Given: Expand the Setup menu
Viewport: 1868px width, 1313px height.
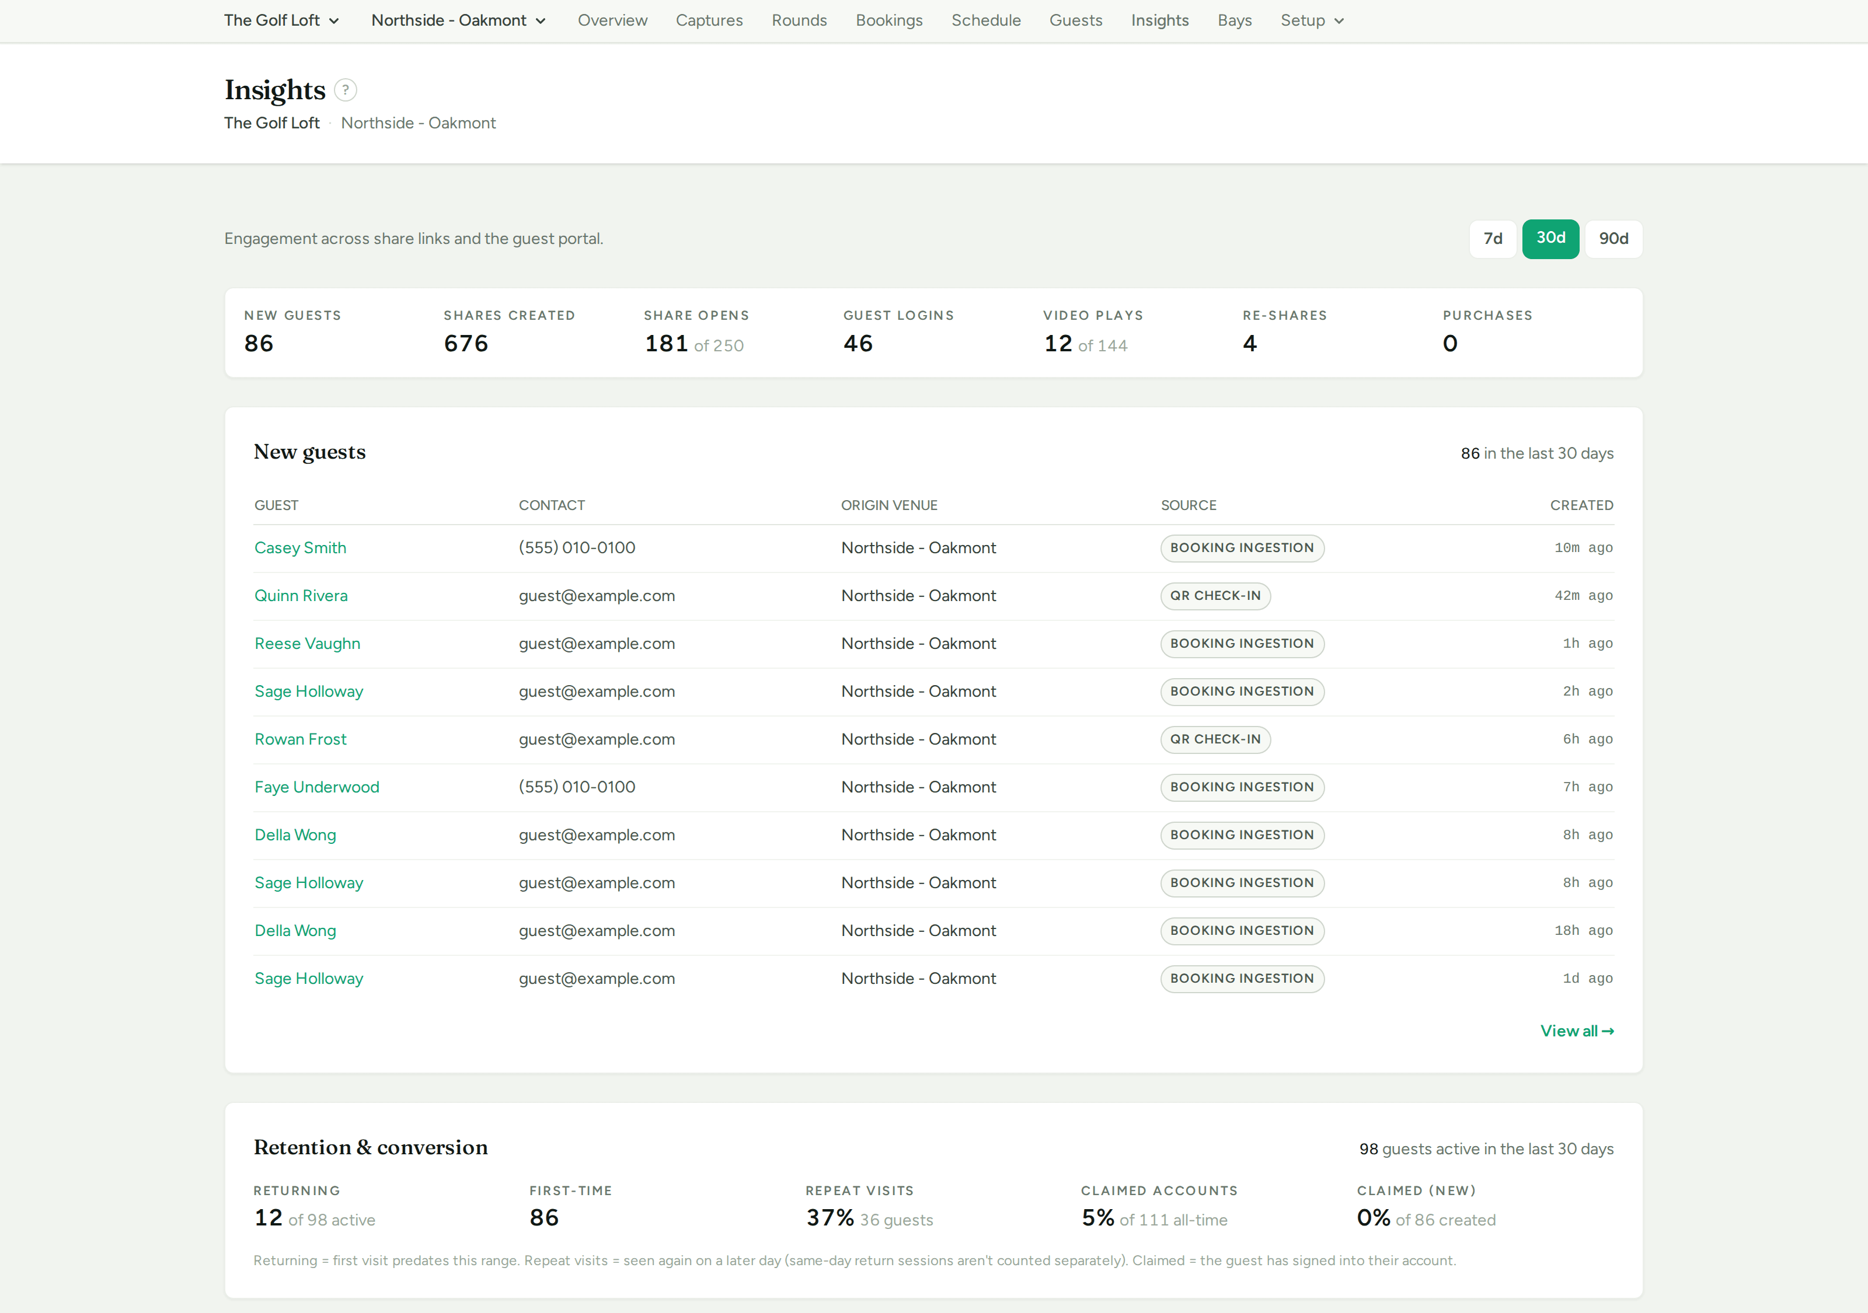Looking at the screenshot, I should [x=1312, y=20].
